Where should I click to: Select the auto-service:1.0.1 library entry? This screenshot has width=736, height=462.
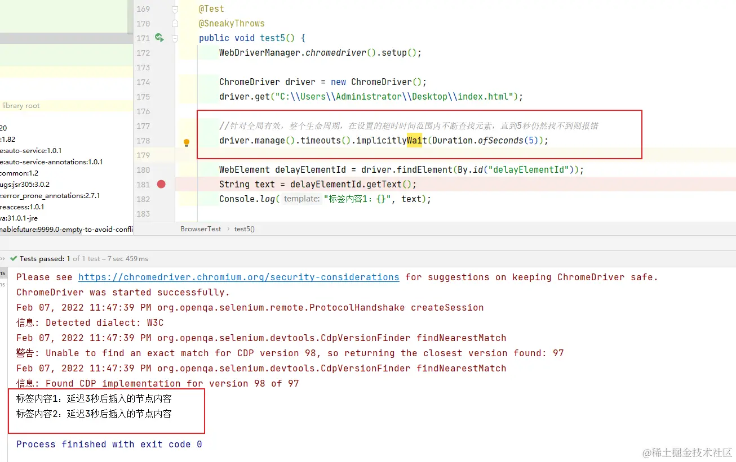(31, 151)
